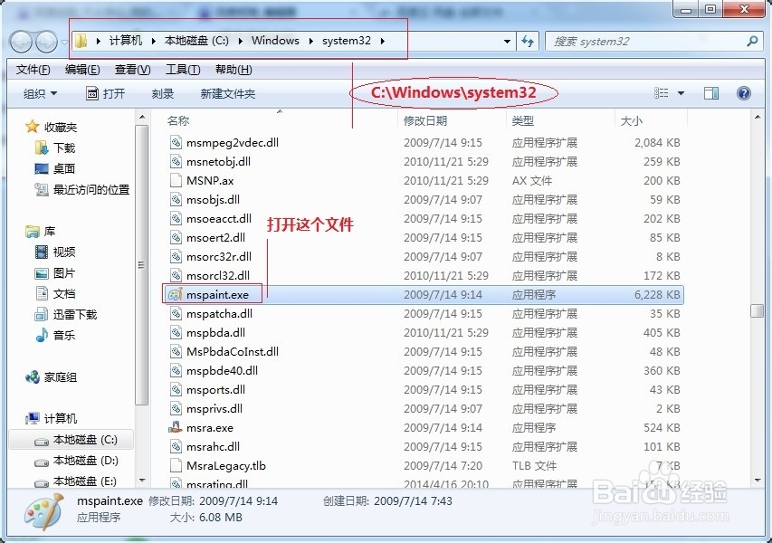Click the folder icon in the address bar
The height and width of the screenshot is (543, 772).
81,40
